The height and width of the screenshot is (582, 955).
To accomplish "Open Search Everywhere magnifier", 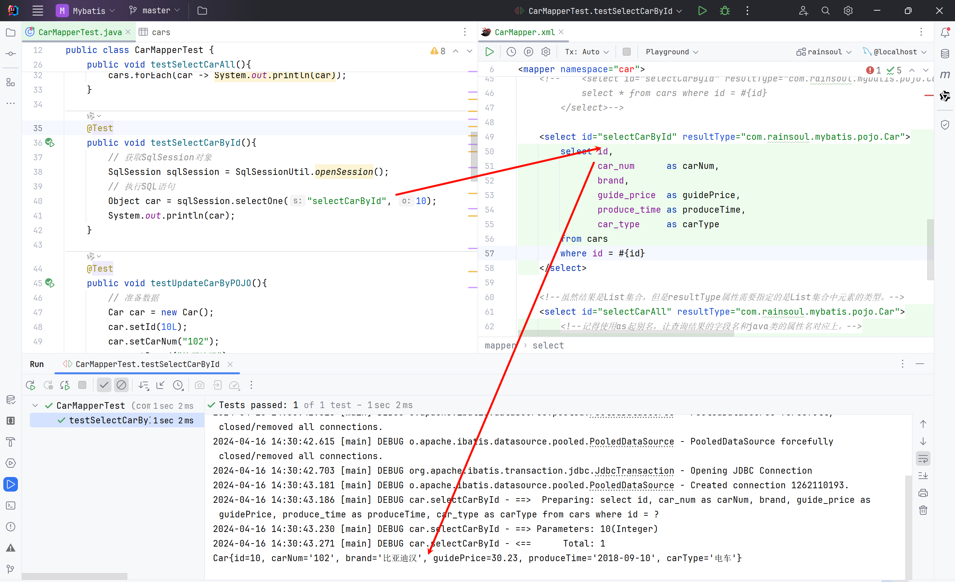I will [826, 11].
